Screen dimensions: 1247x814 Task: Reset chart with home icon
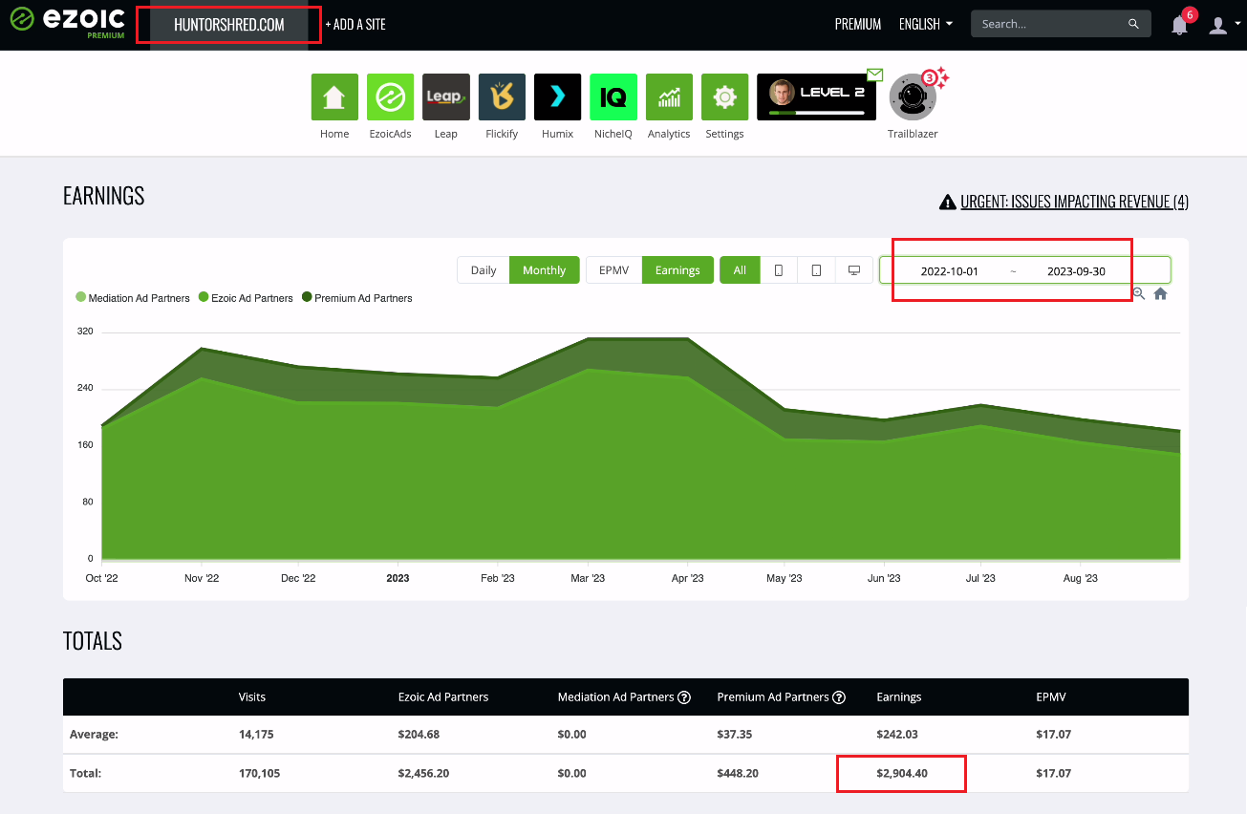tap(1160, 294)
